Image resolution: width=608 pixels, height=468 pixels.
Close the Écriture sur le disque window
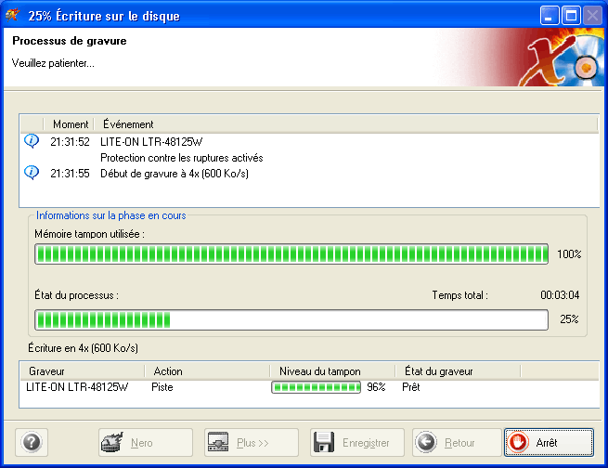[x=591, y=16]
